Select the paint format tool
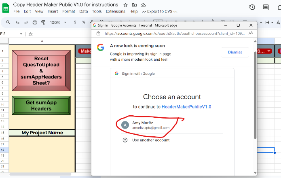 pyautogui.click(x=43, y=22)
